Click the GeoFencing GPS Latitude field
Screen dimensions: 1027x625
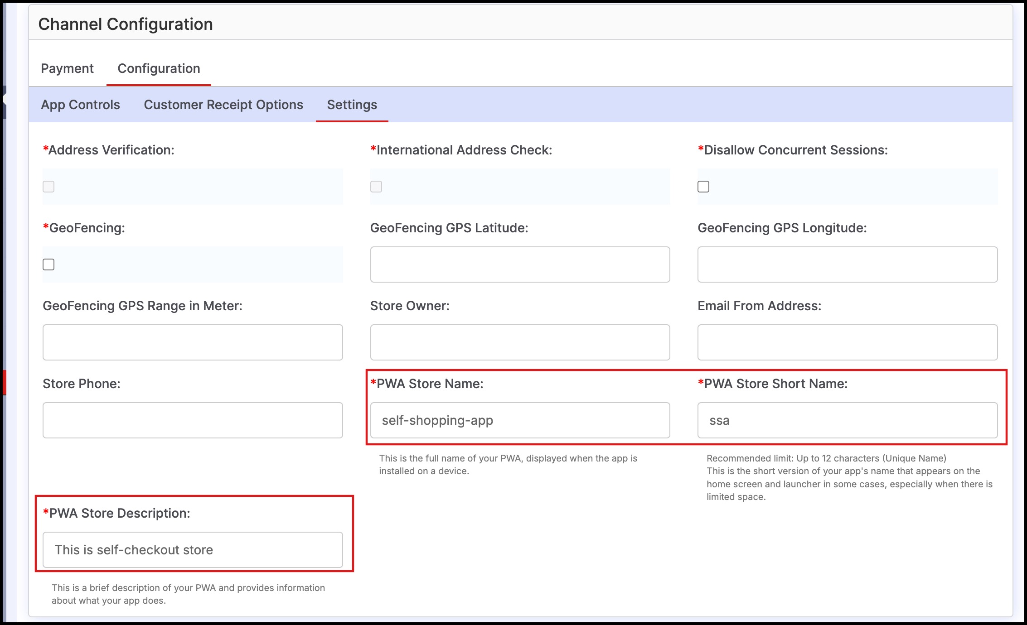click(520, 264)
